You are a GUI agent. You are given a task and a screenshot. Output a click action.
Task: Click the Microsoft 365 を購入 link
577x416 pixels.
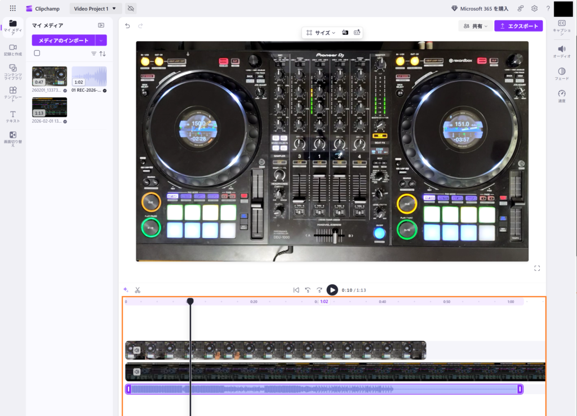[480, 8]
